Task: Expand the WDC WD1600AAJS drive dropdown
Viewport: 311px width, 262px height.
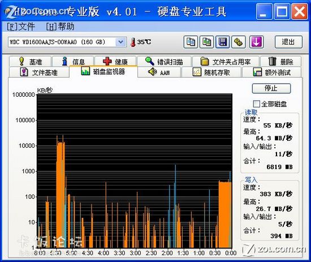Action: (120, 42)
